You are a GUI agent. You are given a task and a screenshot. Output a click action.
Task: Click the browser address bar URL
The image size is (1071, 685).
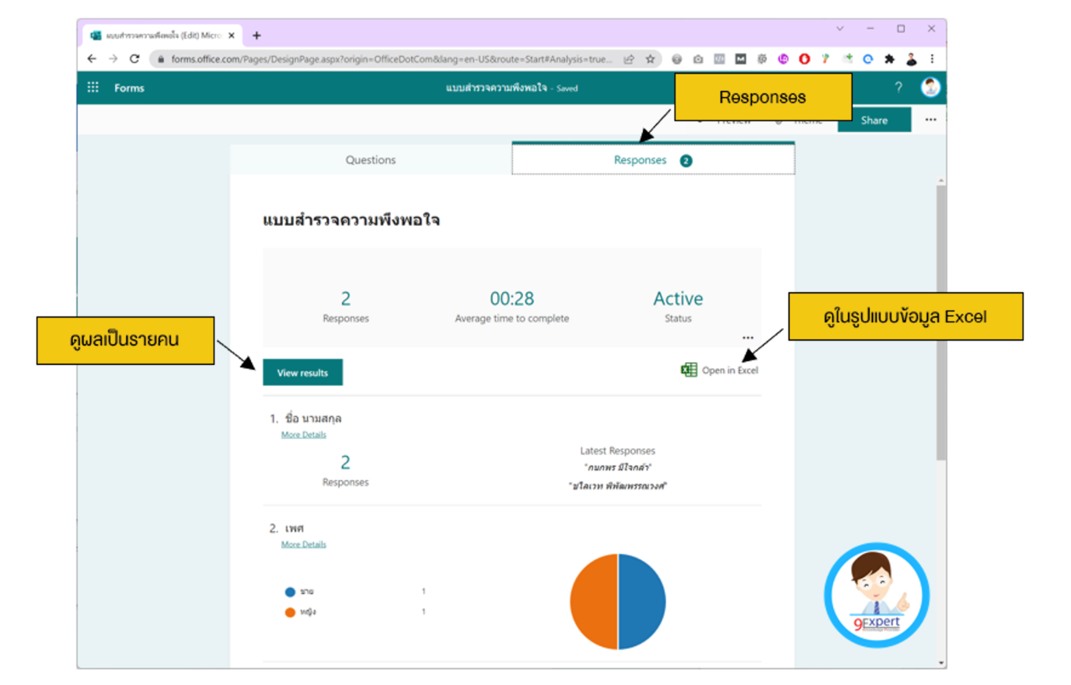tap(389, 59)
